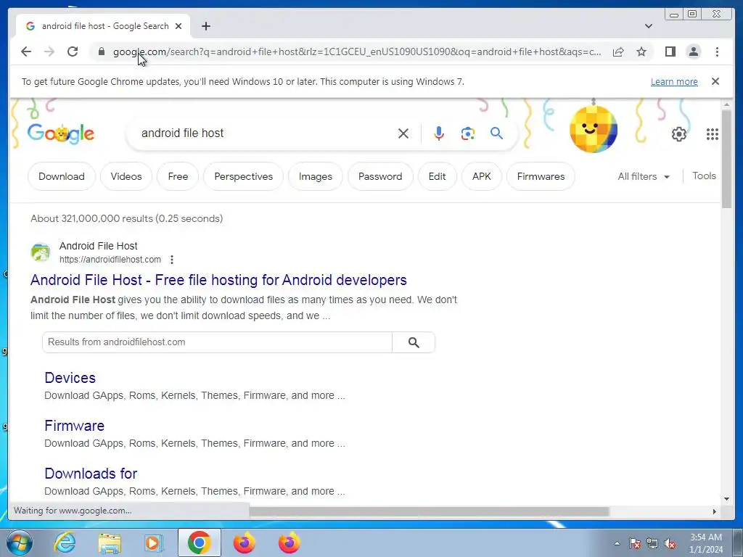743x557 pixels.
Task: Select the APK filter chip
Action: point(482,176)
